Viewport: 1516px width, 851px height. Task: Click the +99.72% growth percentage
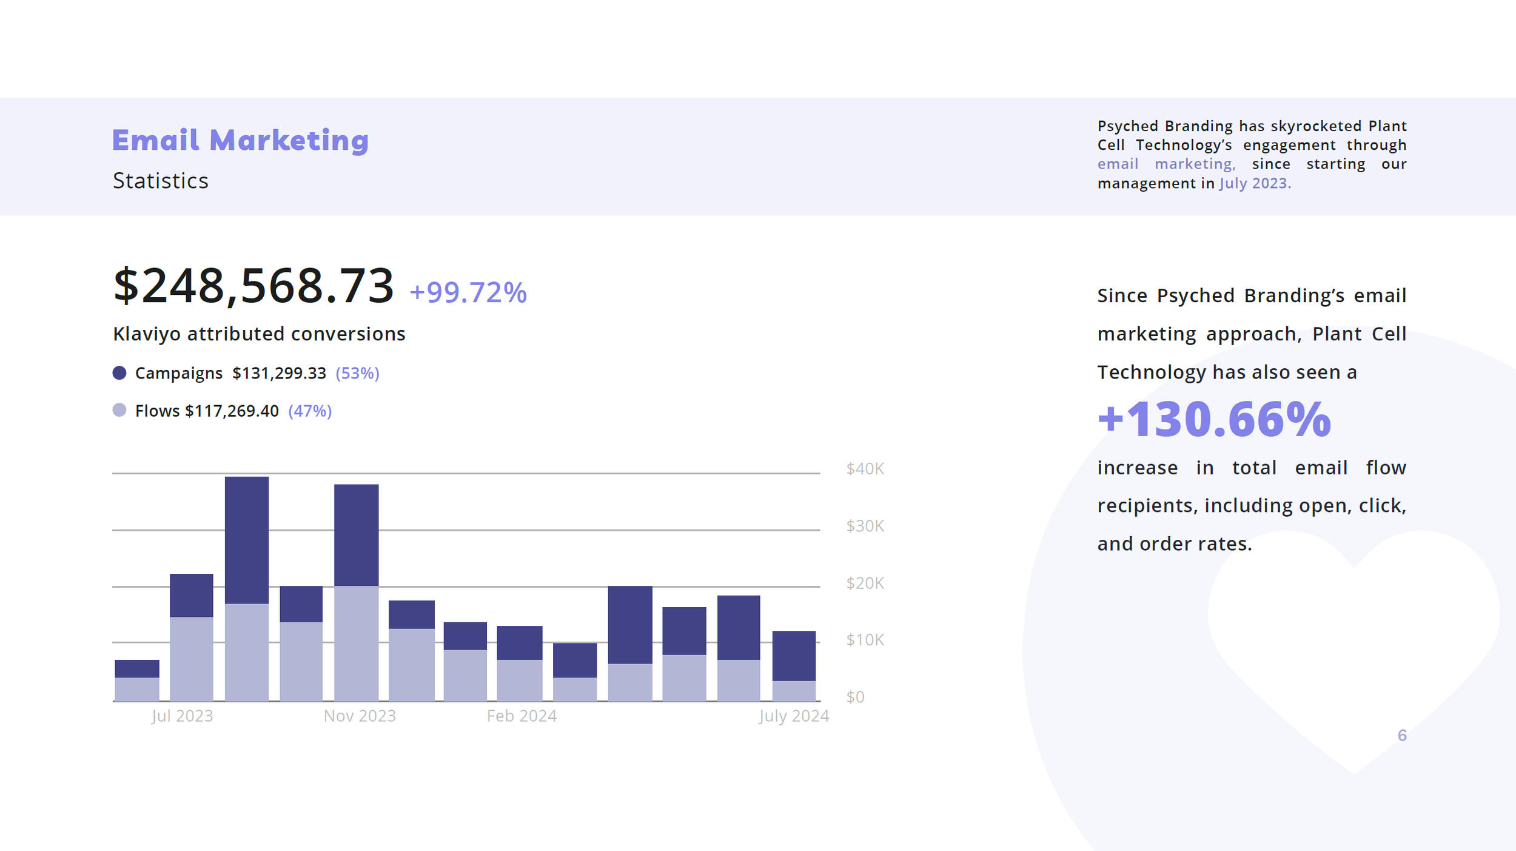(468, 292)
